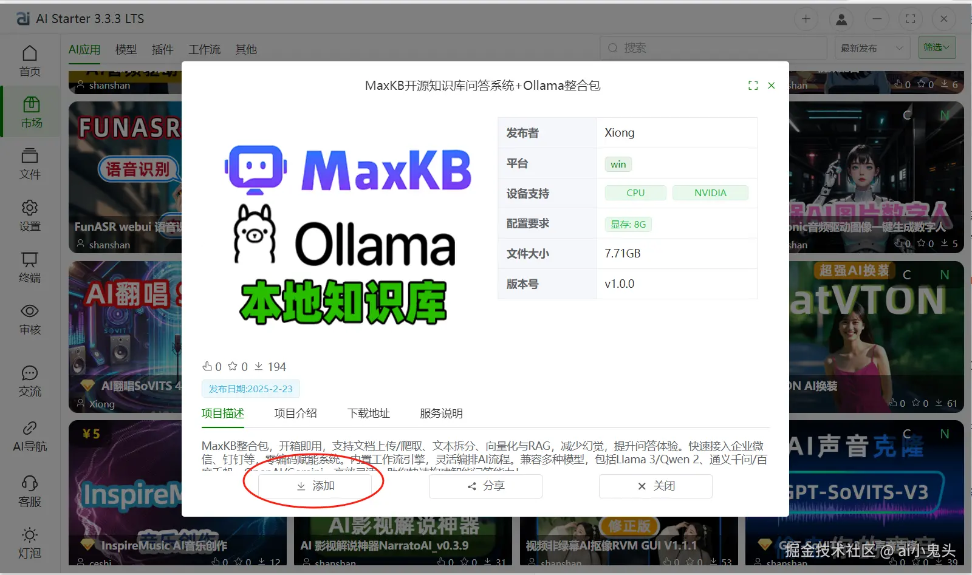Click the dialog title MaxKB开源知识库问答系统
Screen dimensions: 972x575
click(482, 86)
